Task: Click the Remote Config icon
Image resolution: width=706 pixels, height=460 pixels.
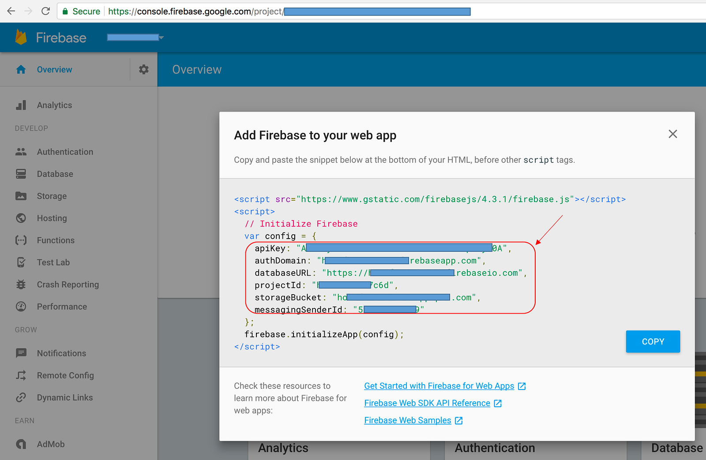Action: coord(21,375)
